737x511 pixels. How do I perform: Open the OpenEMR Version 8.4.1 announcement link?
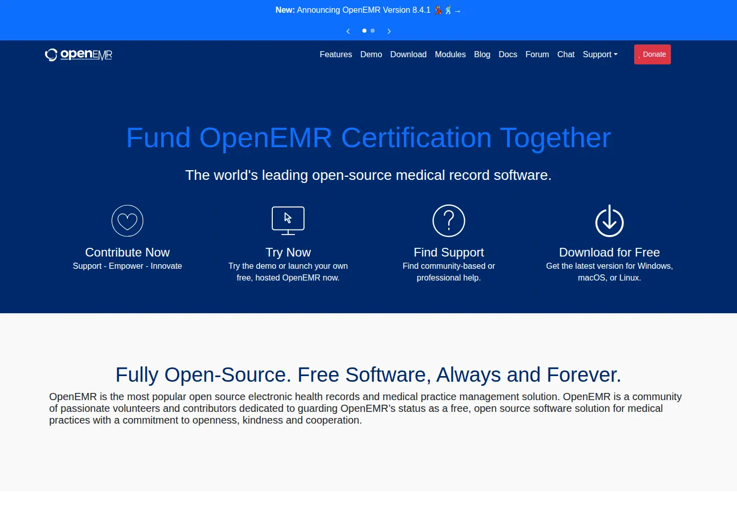coord(368,10)
